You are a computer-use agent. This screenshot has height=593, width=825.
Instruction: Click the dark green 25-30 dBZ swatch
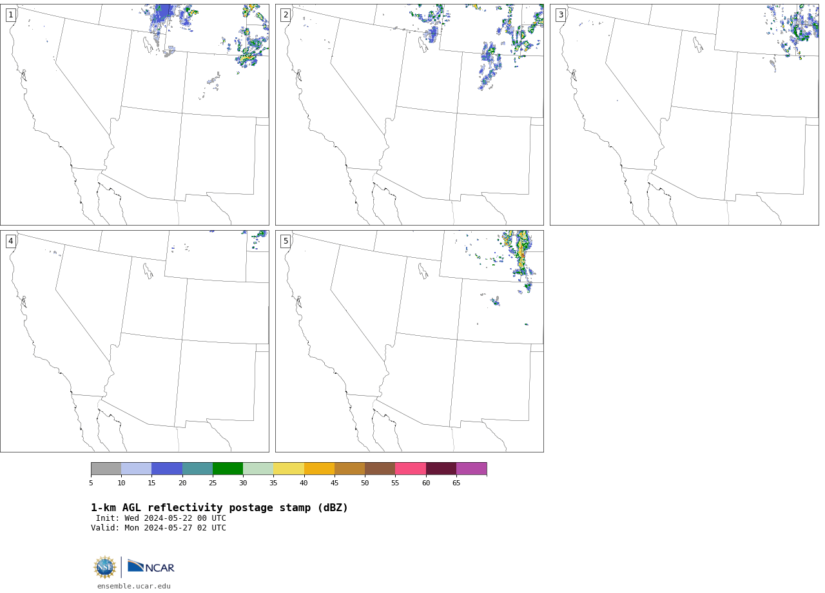coord(228,469)
